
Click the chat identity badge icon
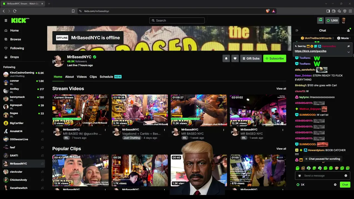[300, 176]
